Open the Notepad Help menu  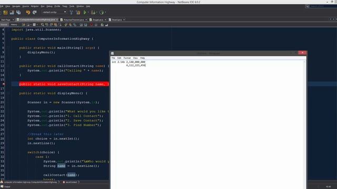pos(142,58)
